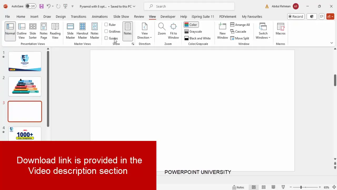Open Notes Page view
Viewport: 337px width, 190px height.
click(x=43, y=31)
